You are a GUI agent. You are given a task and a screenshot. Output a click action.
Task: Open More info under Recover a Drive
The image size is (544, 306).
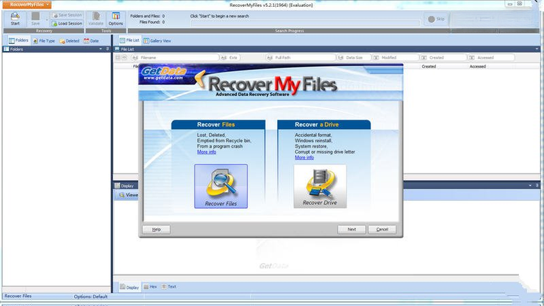tap(304, 158)
